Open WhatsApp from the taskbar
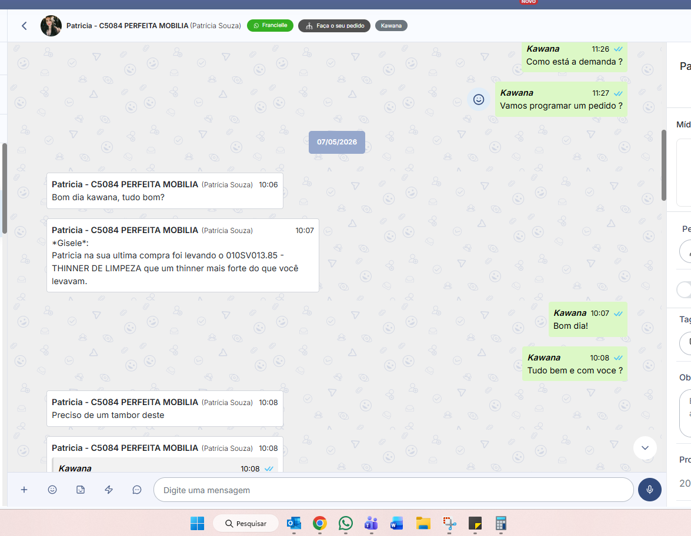Screen dimensions: 691x536 point(346,523)
